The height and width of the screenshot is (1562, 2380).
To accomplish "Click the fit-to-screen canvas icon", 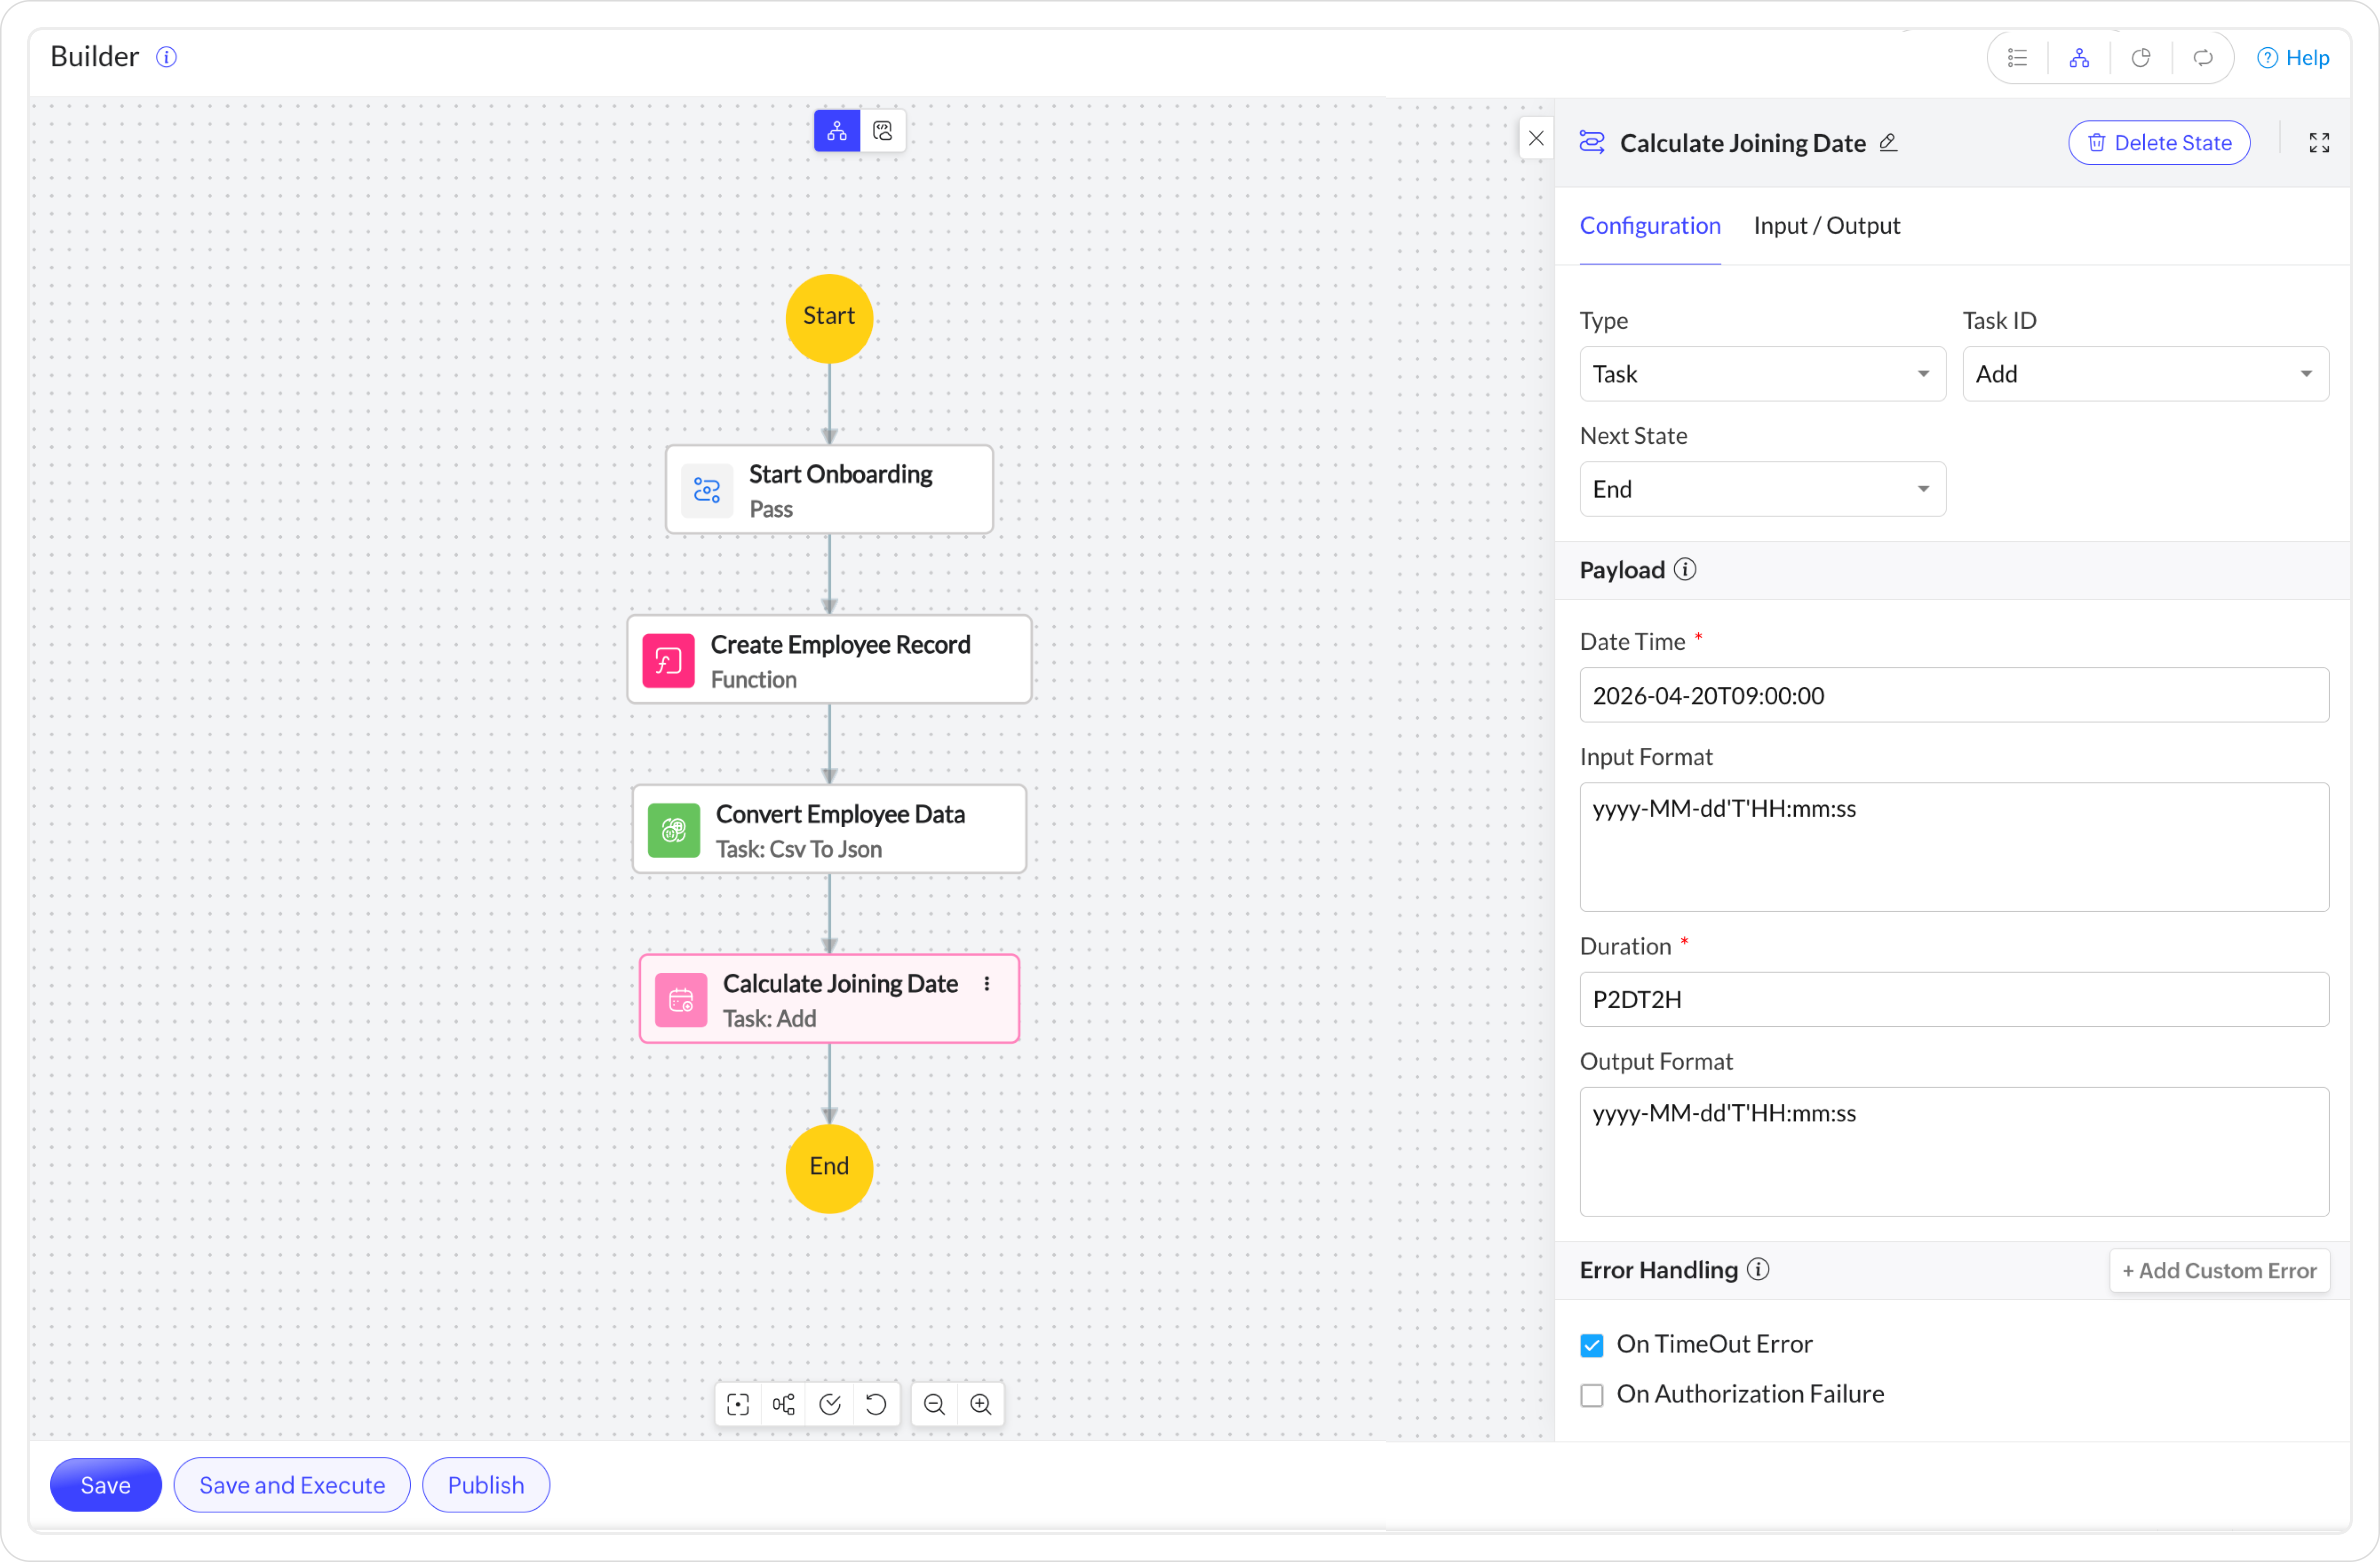I will 738,1404.
